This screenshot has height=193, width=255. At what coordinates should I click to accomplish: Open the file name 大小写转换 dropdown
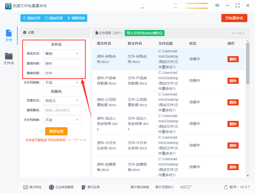pyautogui.click(x=62, y=83)
